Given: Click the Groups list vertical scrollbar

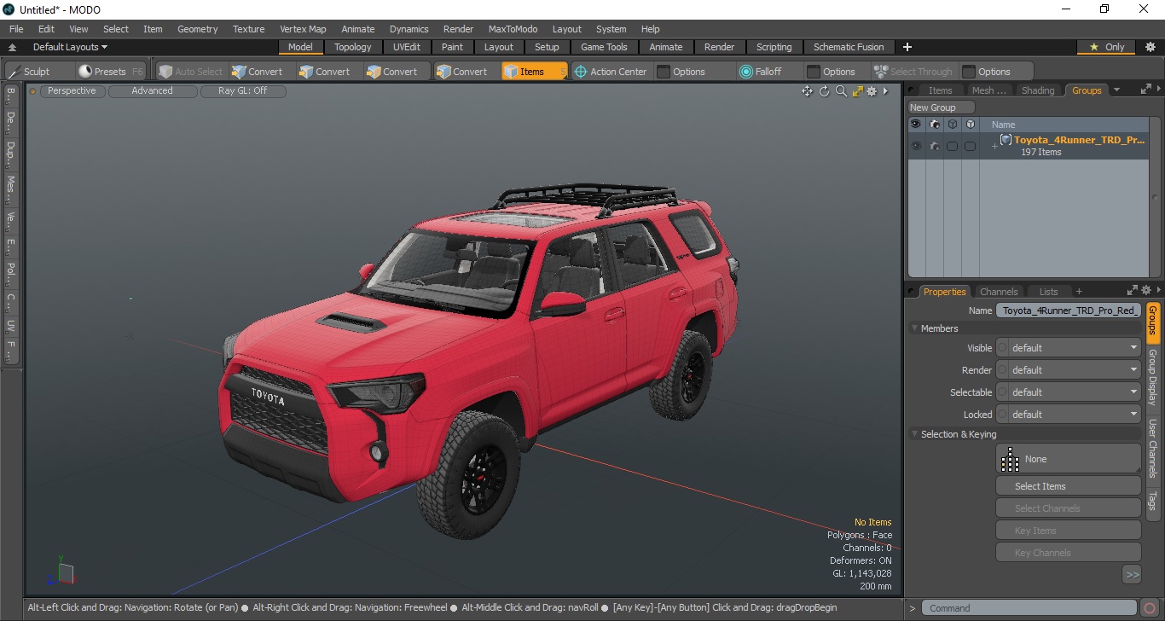Looking at the screenshot, I should coord(1156,198).
